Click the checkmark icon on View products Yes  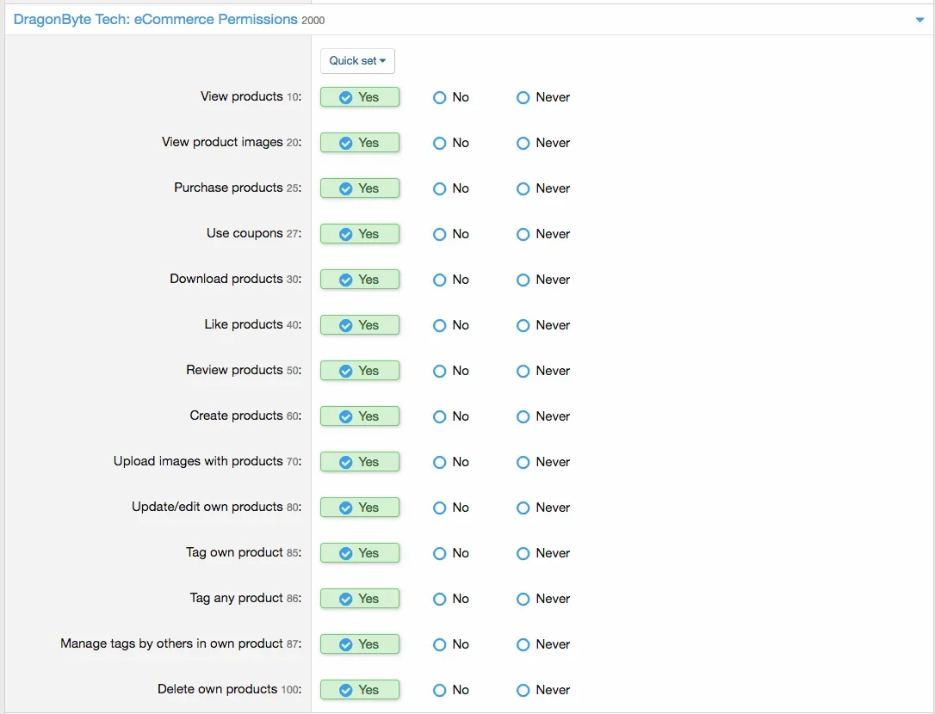tap(346, 97)
